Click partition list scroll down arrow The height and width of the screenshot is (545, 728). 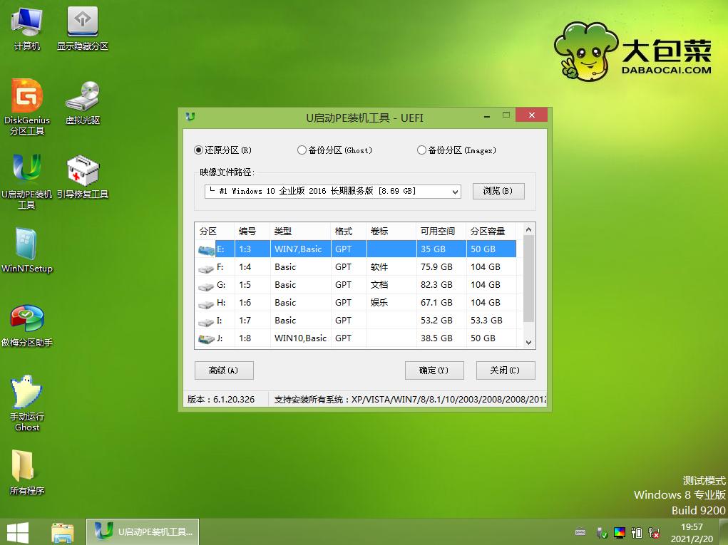coord(528,343)
